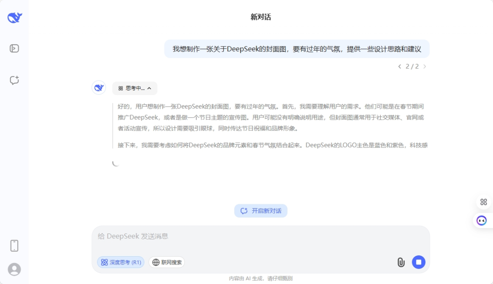Click the user's message bubble
Viewport: 493px width, 284px height.
tap(297, 49)
